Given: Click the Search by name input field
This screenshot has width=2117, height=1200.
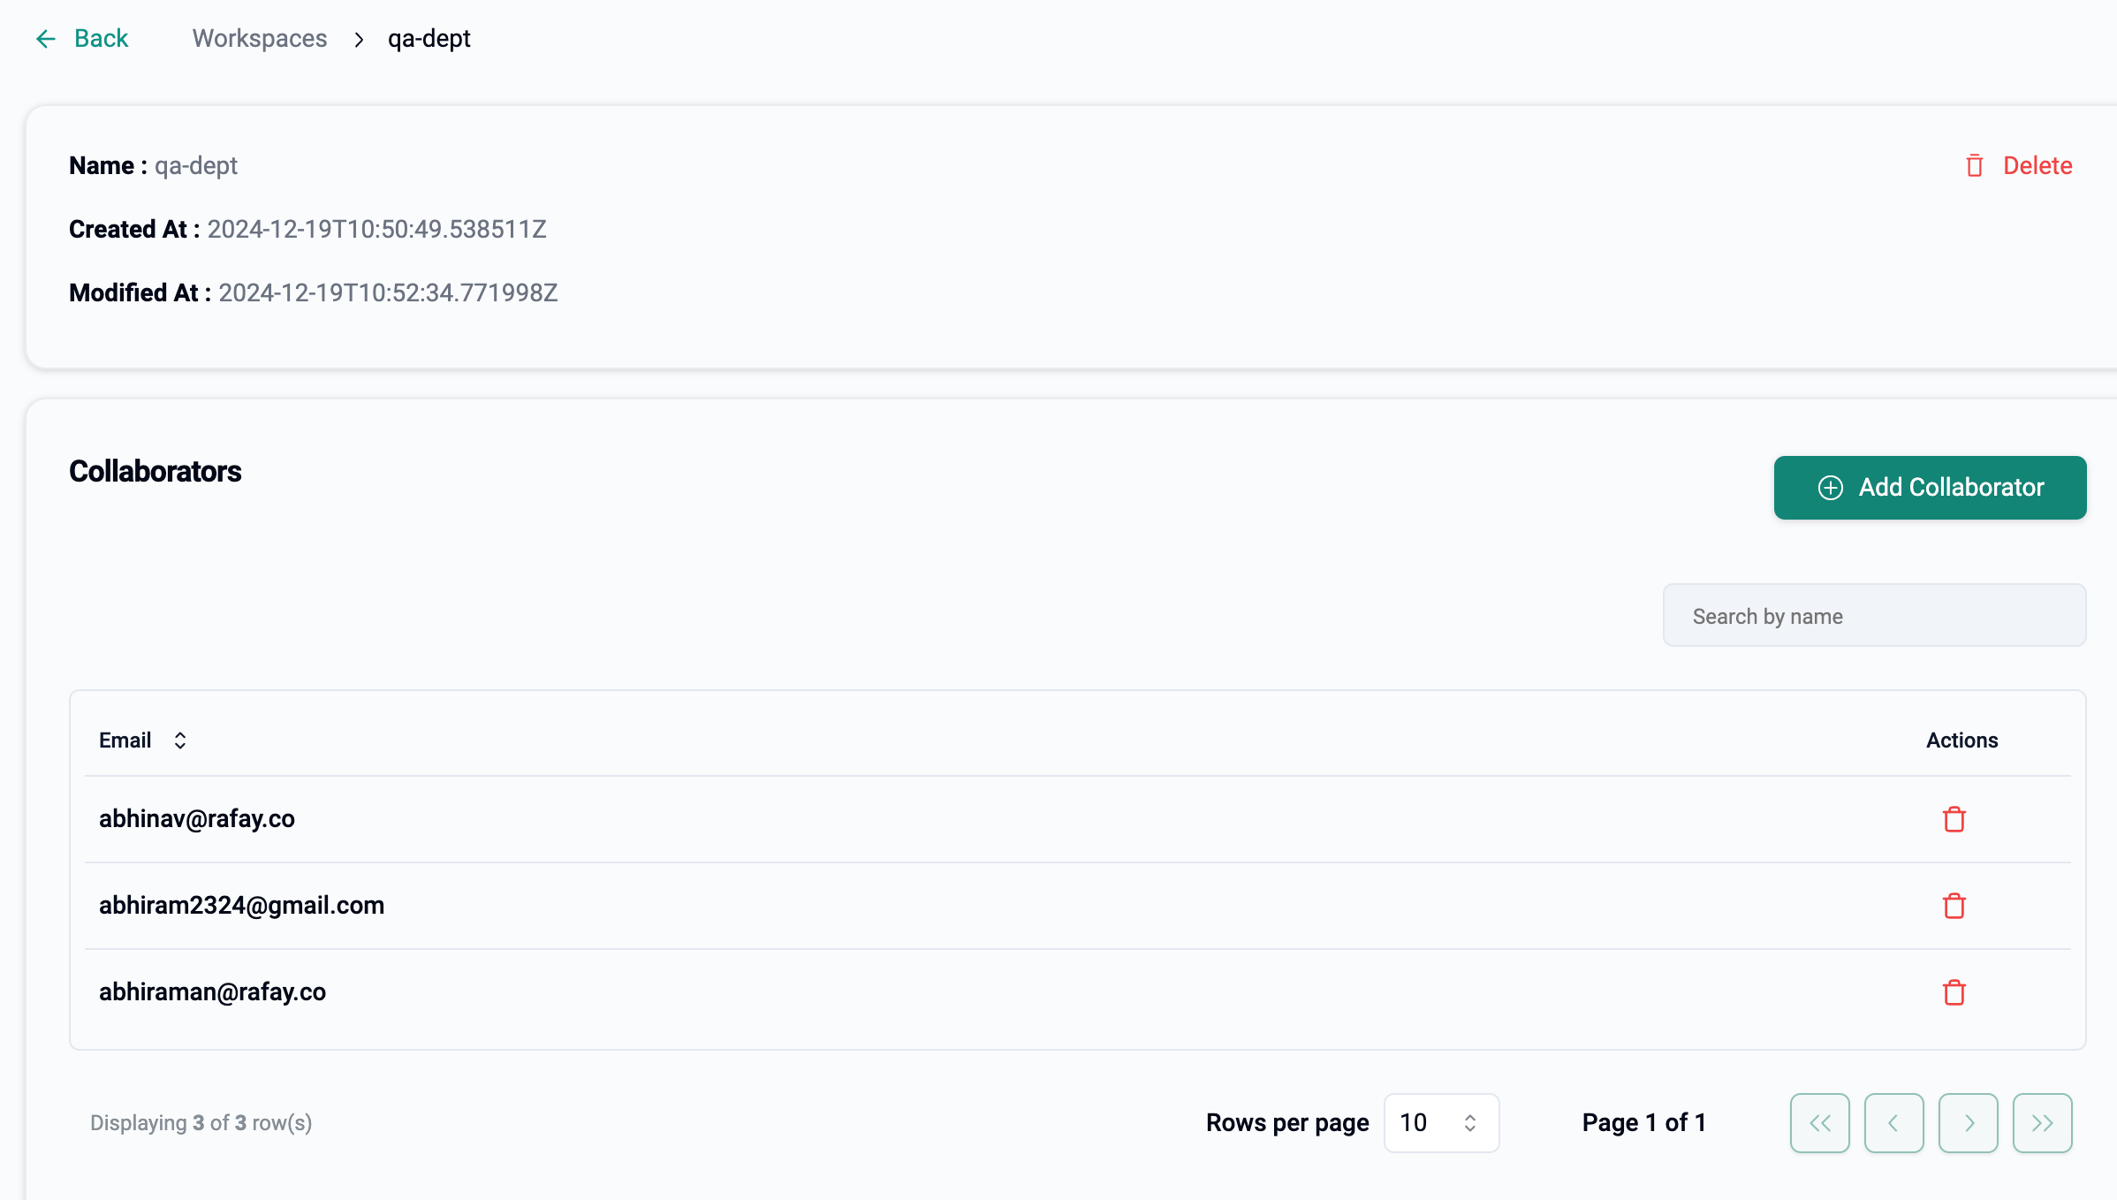Looking at the screenshot, I should [1876, 615].
